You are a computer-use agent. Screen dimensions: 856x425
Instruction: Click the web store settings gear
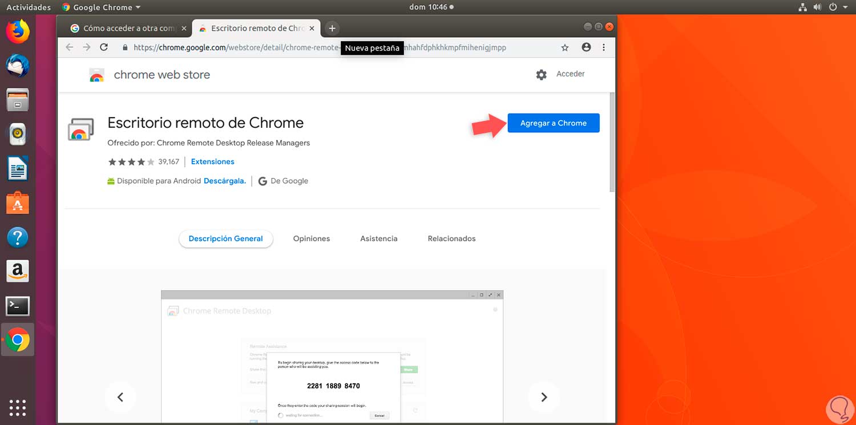(x=542, y=74)
